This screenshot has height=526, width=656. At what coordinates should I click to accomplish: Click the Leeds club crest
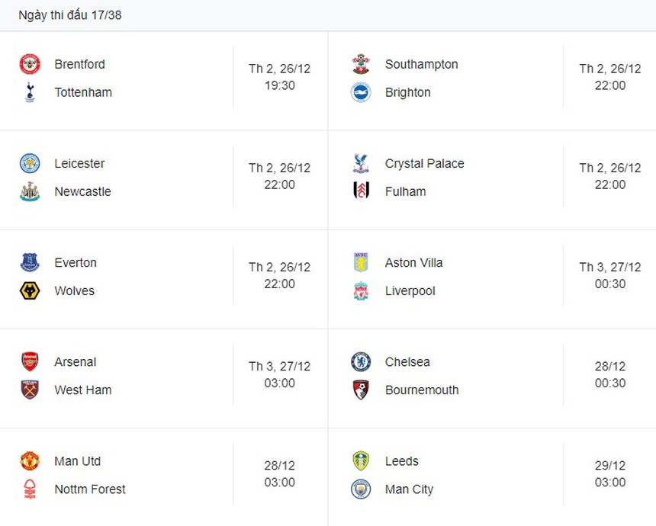click(361, 460)
